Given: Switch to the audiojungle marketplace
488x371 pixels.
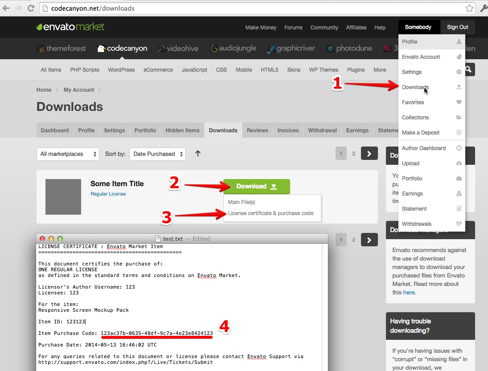Looking at the screenshot, I should coord(233,48).
